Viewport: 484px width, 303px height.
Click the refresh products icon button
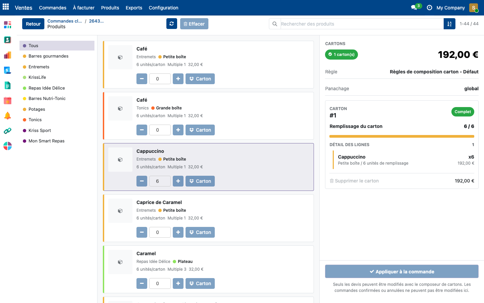[171, 24]
